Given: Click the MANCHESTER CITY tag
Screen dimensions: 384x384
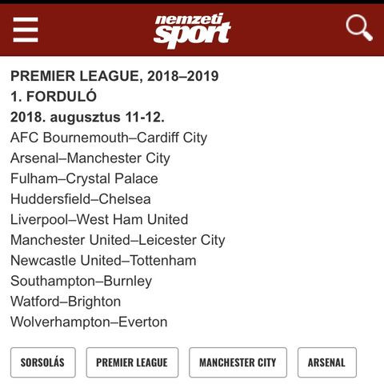Looking at the screenshot, I should pyautogui.click(x=238, y=362).
